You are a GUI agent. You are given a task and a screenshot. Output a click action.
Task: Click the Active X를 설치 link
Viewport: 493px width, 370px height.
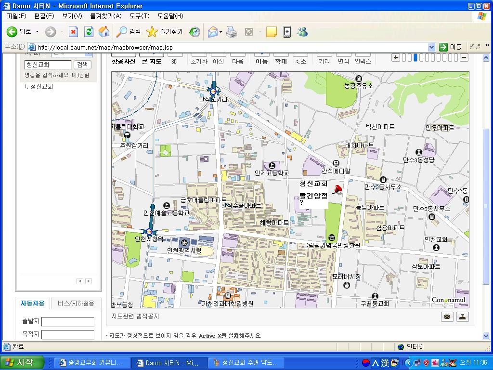pyautogui.click(x=219, y=336)
